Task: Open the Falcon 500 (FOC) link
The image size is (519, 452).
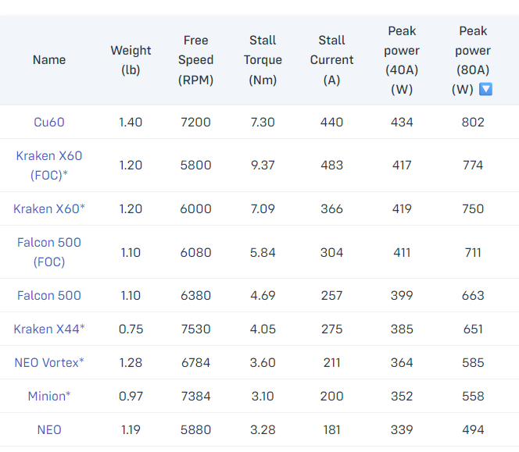Action: (49, 252)
